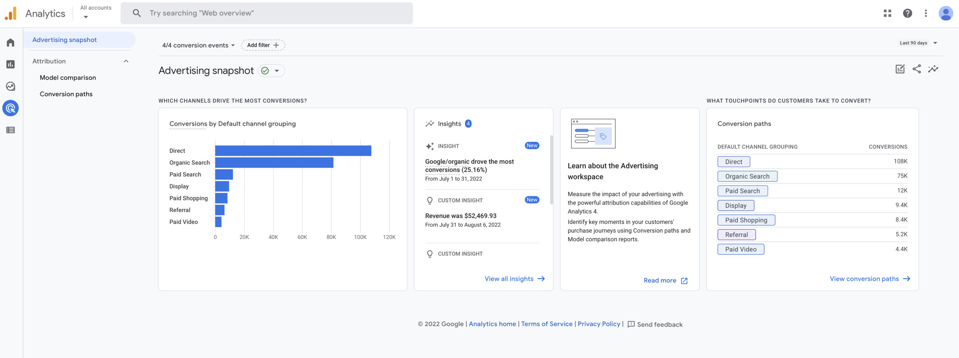Open the Terms of Service link
Image resolution: width=959 pixels, height=358 pixels.
(x=547, y=324)
